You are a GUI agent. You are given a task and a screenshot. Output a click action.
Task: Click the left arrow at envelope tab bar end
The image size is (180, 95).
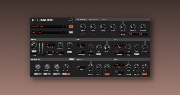147,19
